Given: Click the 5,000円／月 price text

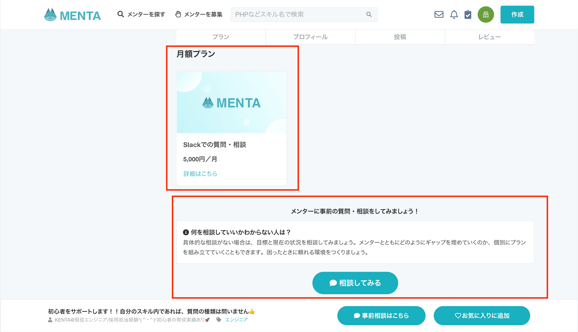Looking at the screenshot, I should (200, 159).
